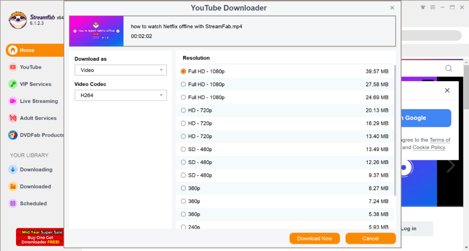The height and width of the screenshot is (251, 469).
Task: Open the main window hamburger menu
Action: tap(433, 7)
